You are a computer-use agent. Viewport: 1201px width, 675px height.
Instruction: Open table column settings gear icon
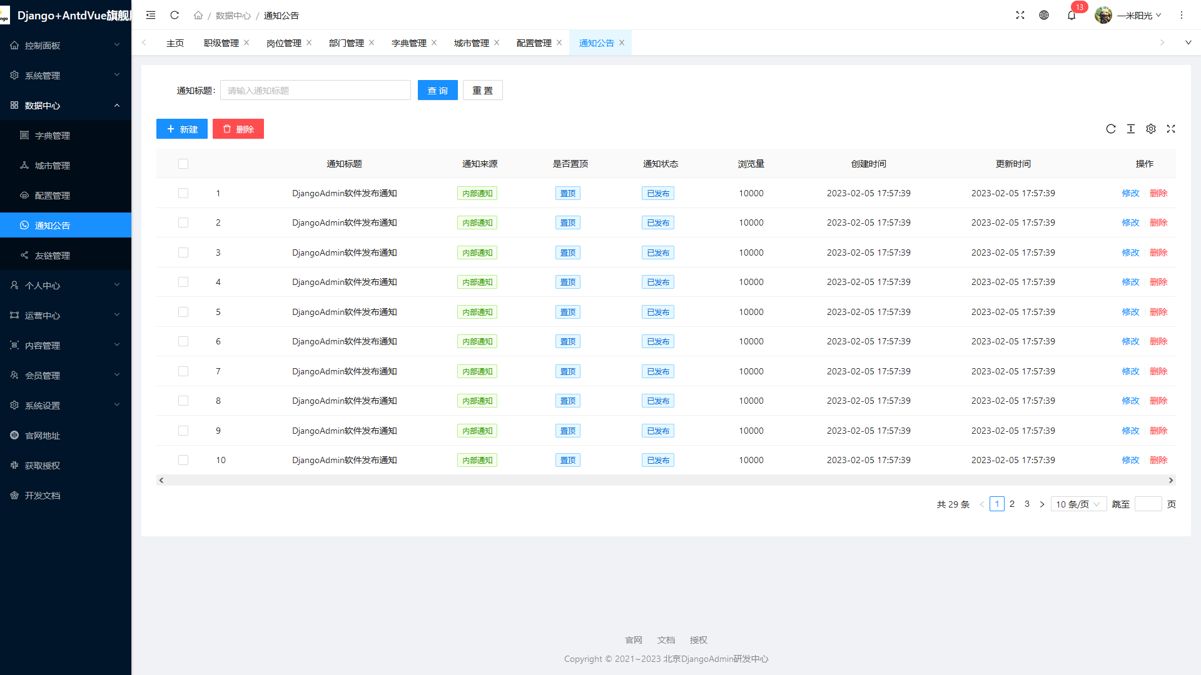(1151, 129)
